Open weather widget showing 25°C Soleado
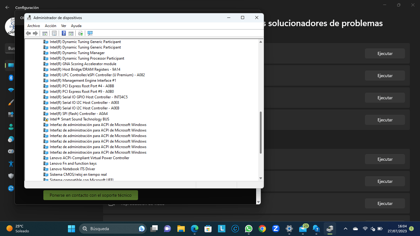Screen dimensions: 420x236 click(x=18, y=229)
